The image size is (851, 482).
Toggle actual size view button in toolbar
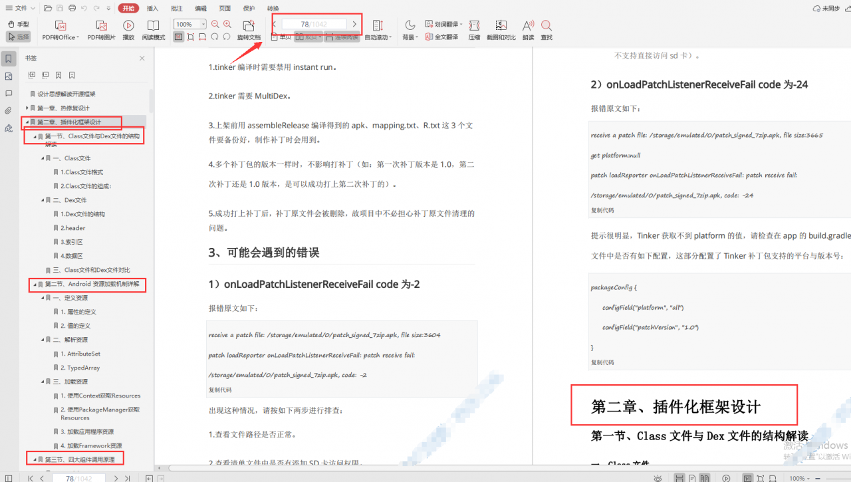[x=178, y=37]
